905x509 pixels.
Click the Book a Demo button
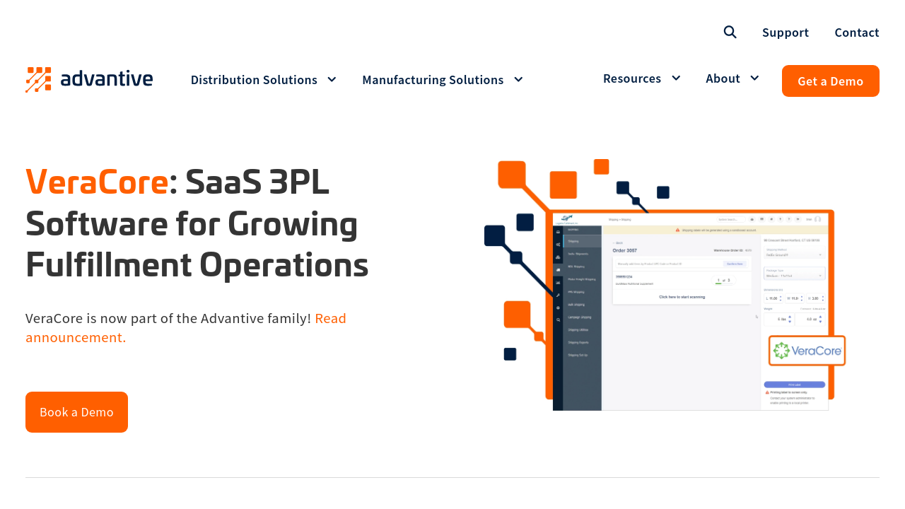click(x=76, y=412)
